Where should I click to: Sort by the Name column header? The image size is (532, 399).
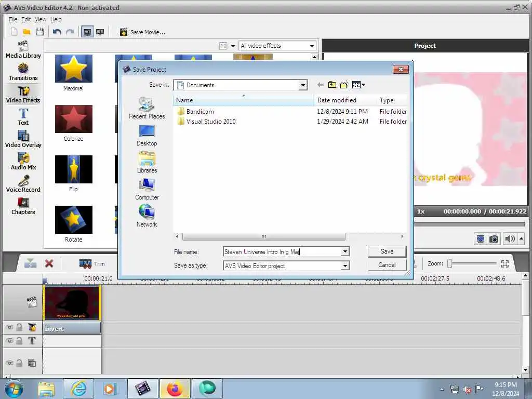244,100
